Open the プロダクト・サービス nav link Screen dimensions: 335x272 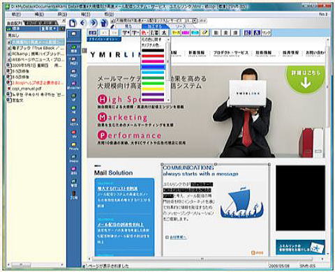[231, 54]
